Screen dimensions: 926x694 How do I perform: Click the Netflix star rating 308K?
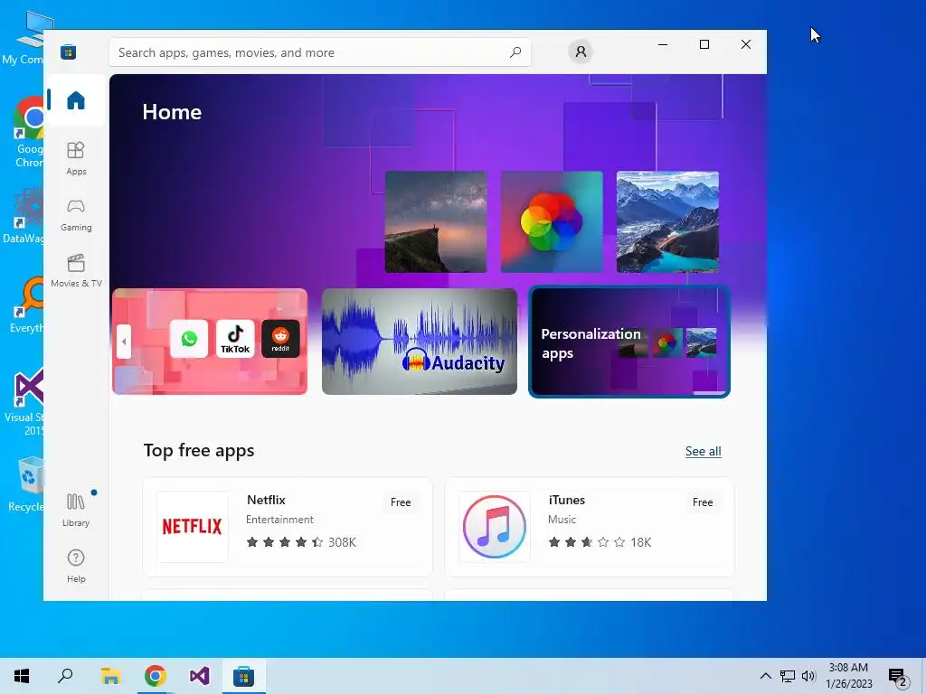(x=301, y=542)
